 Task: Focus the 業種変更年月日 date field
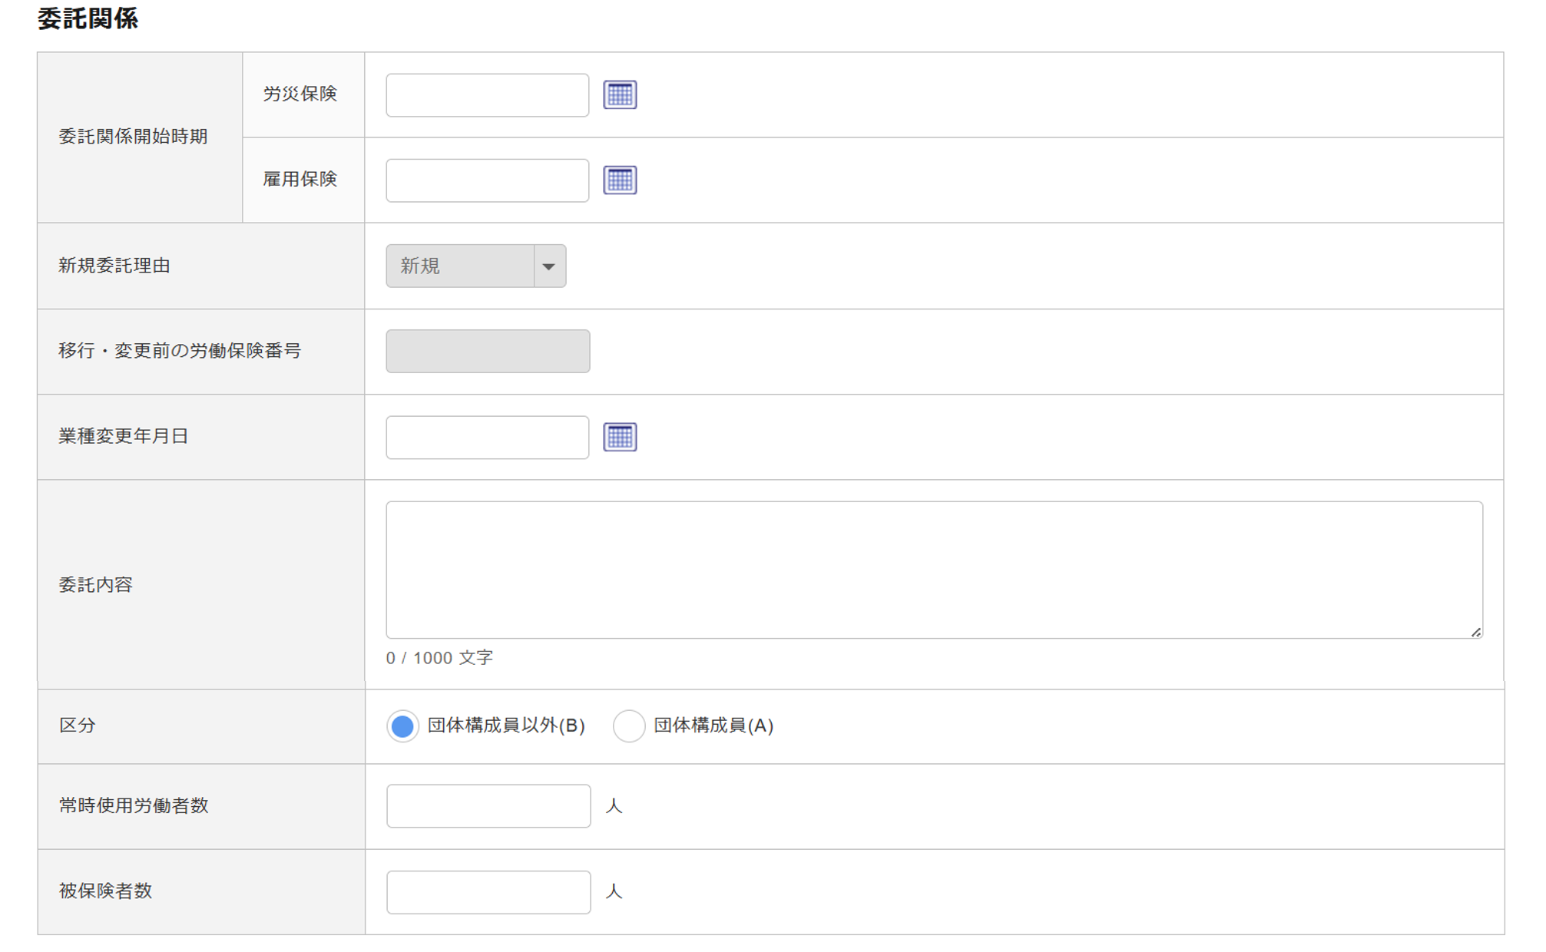[487, 438]
